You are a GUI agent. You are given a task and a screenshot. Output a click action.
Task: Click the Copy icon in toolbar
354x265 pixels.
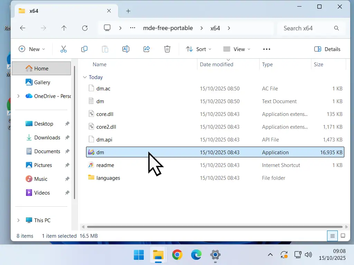(x=84, y=49)
